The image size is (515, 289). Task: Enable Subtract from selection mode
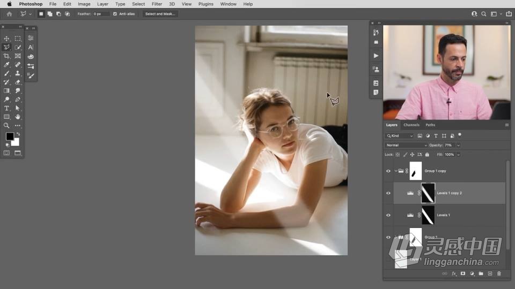click(x=58, y=14)
